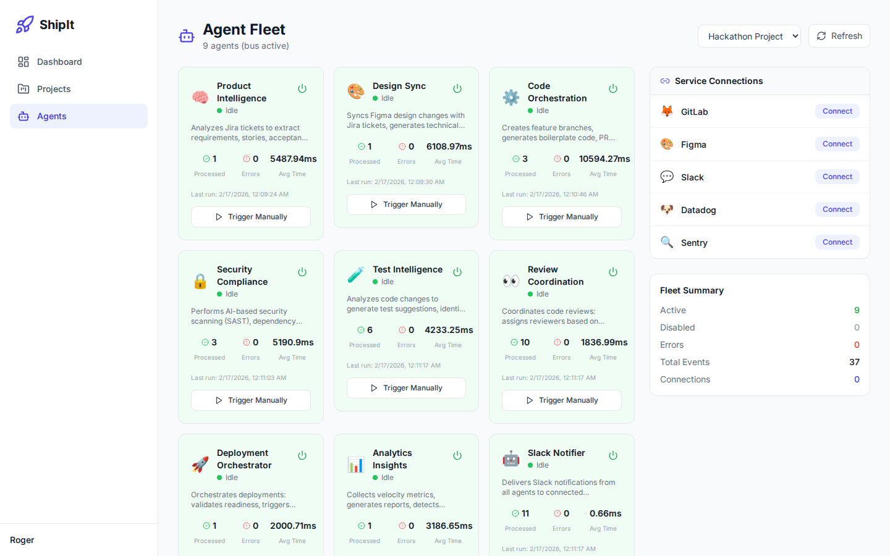Click the Active count 9 in Fleet Summary

tap(857, 310)
